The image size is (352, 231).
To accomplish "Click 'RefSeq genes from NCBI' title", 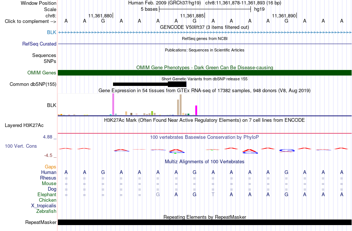I will (205, 38).
